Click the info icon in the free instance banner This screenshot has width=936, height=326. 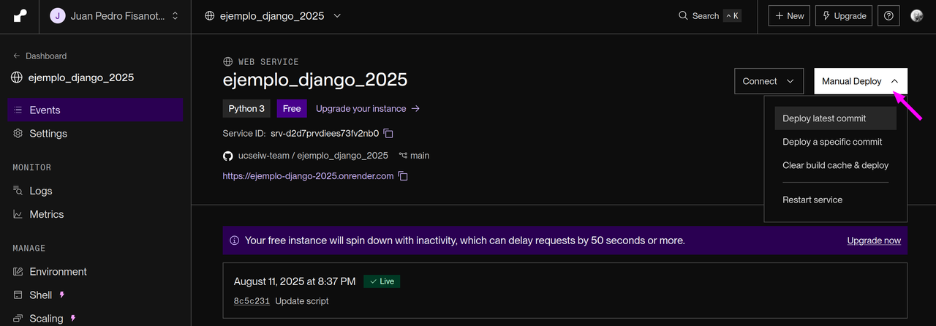[x=235, y=240]
